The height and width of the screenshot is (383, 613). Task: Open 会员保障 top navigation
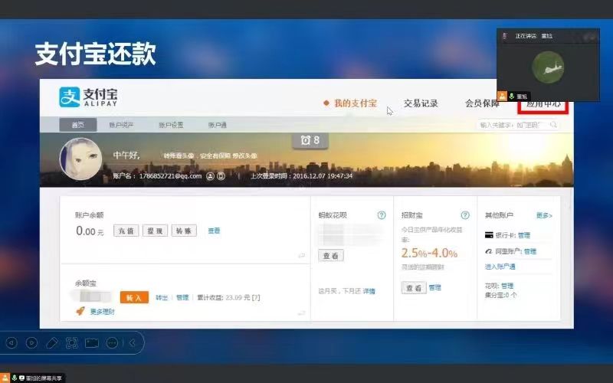tap(482, 103)
